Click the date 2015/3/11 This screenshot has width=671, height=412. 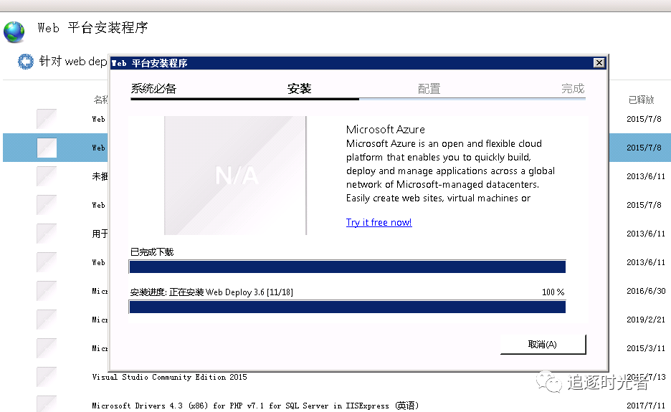click(646, 348)
